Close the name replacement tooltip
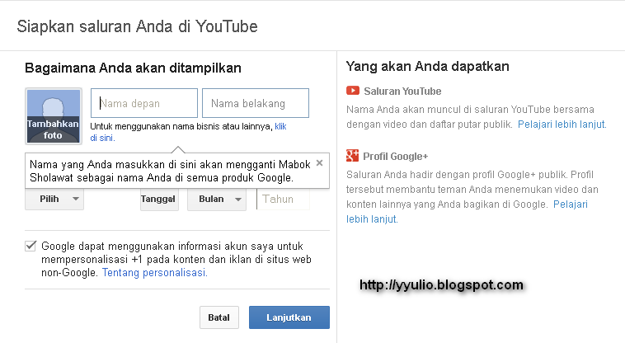Screen dimensions: 625x343 [x=319, y=163]
